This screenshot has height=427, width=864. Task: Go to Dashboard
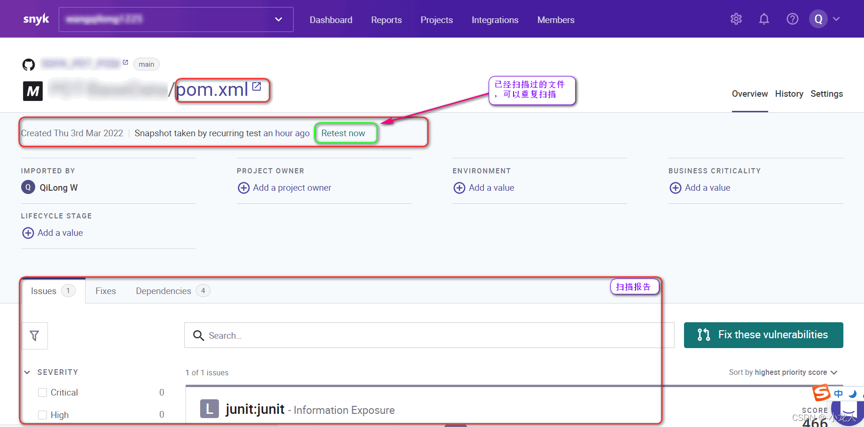[x=331, y=20]
